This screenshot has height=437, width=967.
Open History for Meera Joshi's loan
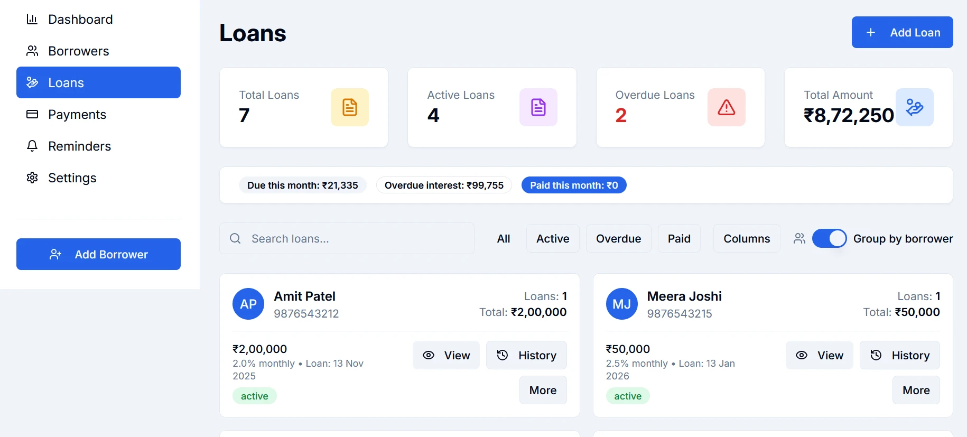coord(899,355)
